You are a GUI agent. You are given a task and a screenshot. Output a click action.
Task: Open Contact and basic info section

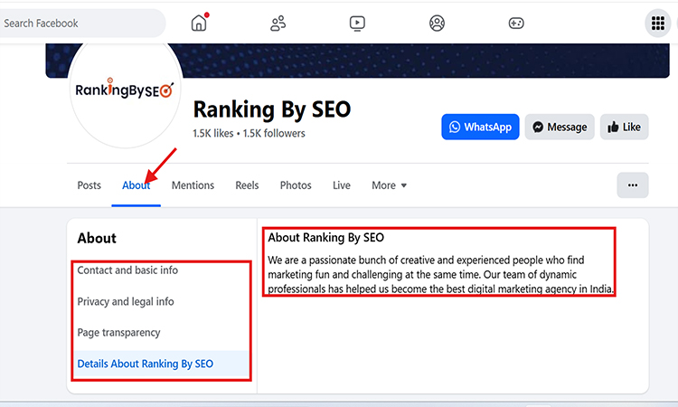pyautogui.click(x=127, y=270)
